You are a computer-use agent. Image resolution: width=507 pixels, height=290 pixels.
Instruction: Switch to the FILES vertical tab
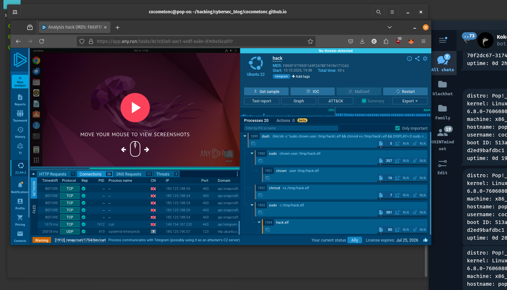(34, 209)
